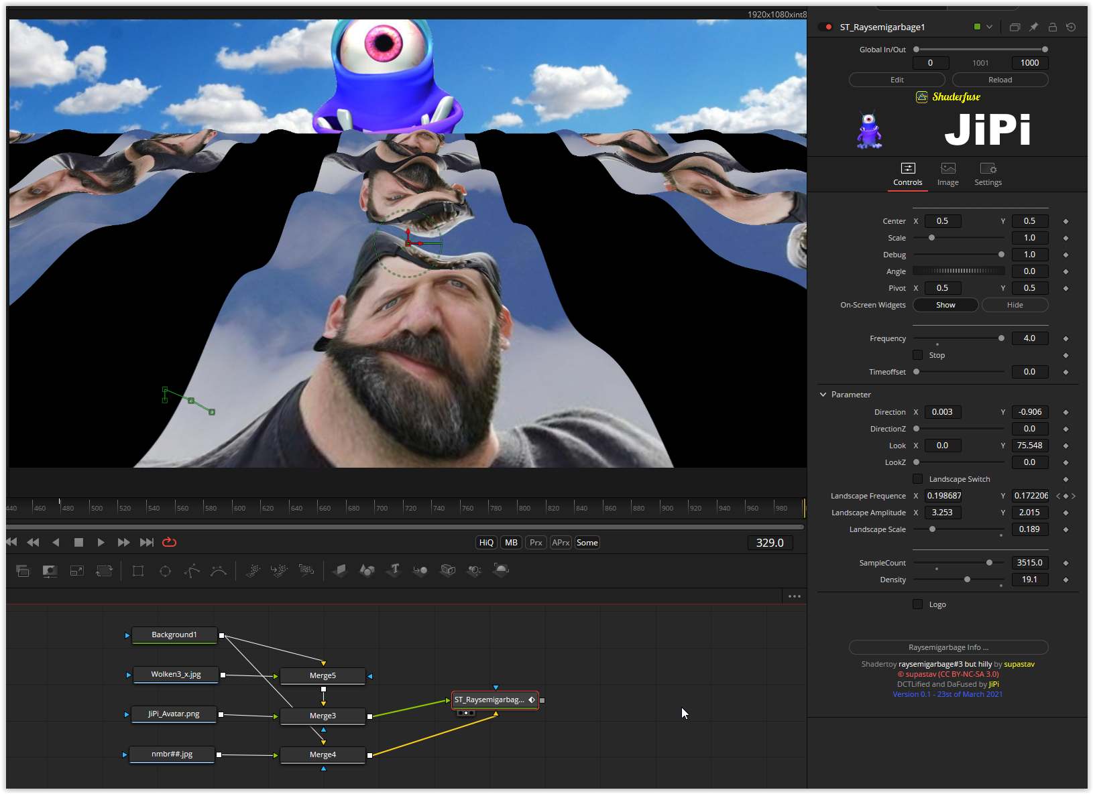Go to next Landscape Frequence keyframe
The width and height of the screenshot is (1093, 794).
(x=1074, y=497)
